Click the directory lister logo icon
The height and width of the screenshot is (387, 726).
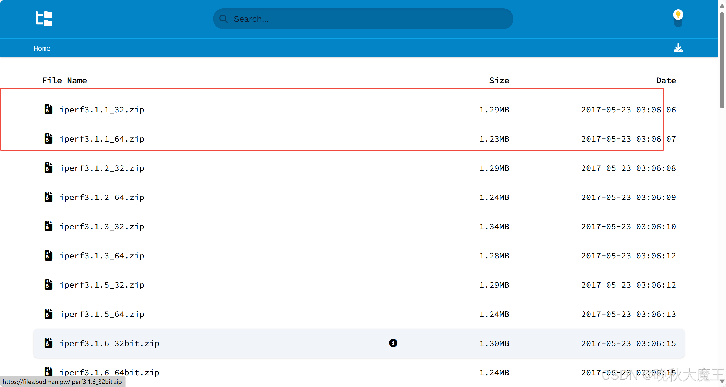[44, 19]
